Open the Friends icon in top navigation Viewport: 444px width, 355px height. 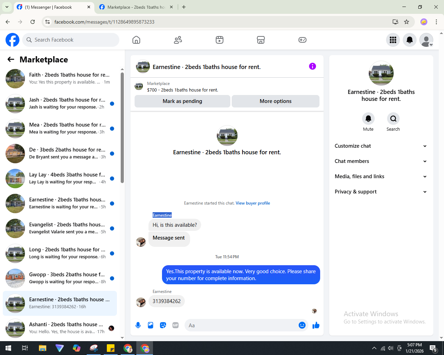point(178,40)
